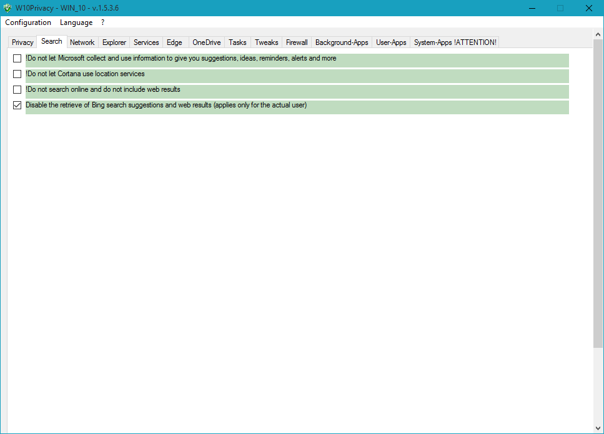Minimize the W10Privacy window
Image resolution: width=604 pixels, height=434 pixels.
tap(532, 8)
